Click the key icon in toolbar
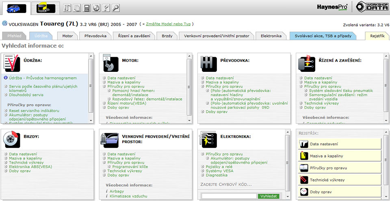The height and width of the screenshot is (201, 390). (x=116, y=8)
